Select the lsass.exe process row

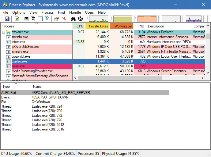tap(18, 66)
